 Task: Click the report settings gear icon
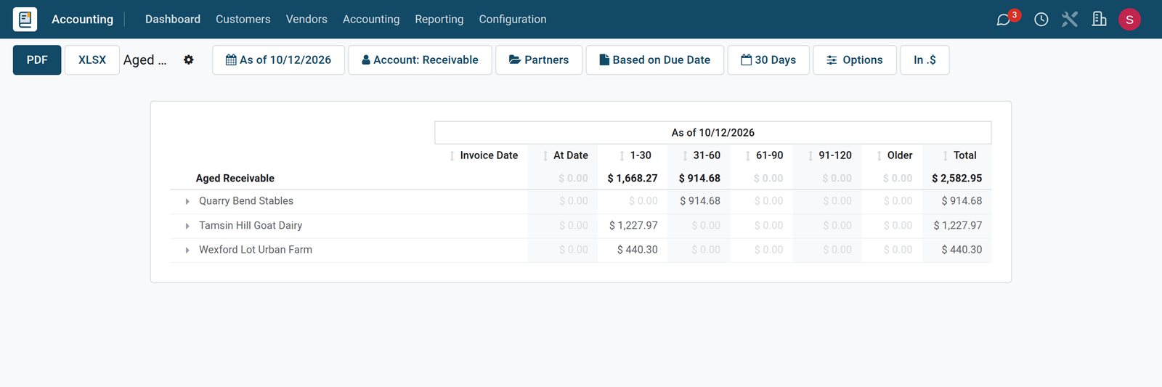189,60
